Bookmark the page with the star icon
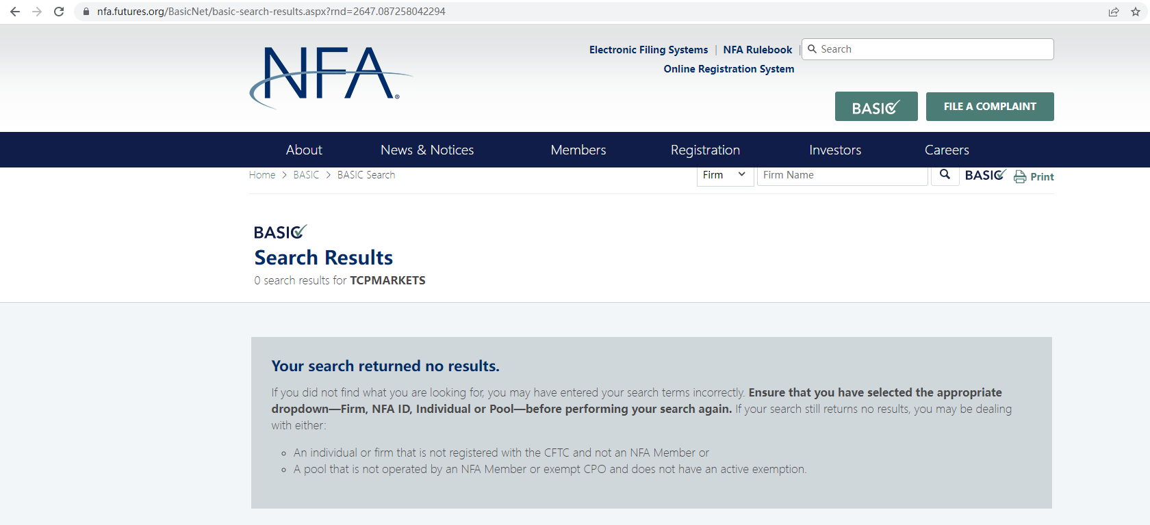 (1136, 12)
